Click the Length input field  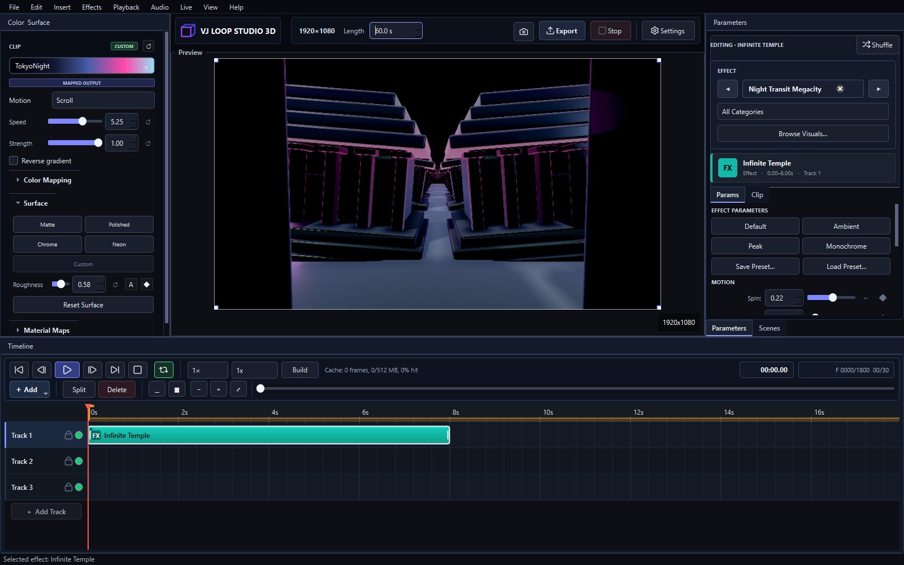[x=395, y=31]
